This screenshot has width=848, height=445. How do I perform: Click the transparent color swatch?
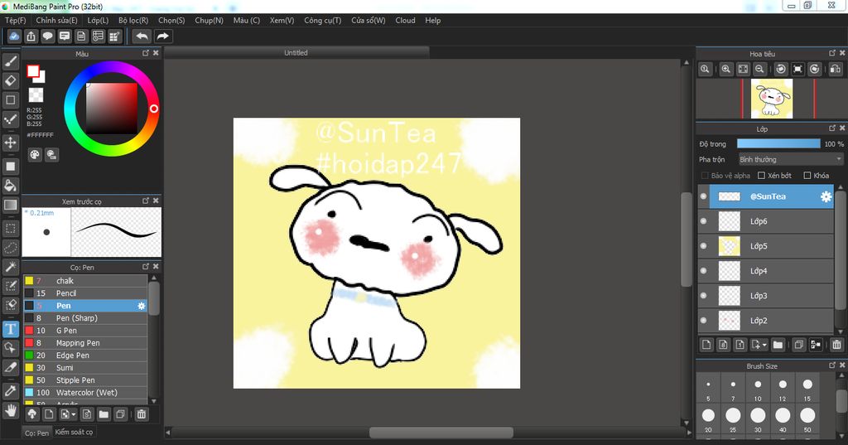36,95
